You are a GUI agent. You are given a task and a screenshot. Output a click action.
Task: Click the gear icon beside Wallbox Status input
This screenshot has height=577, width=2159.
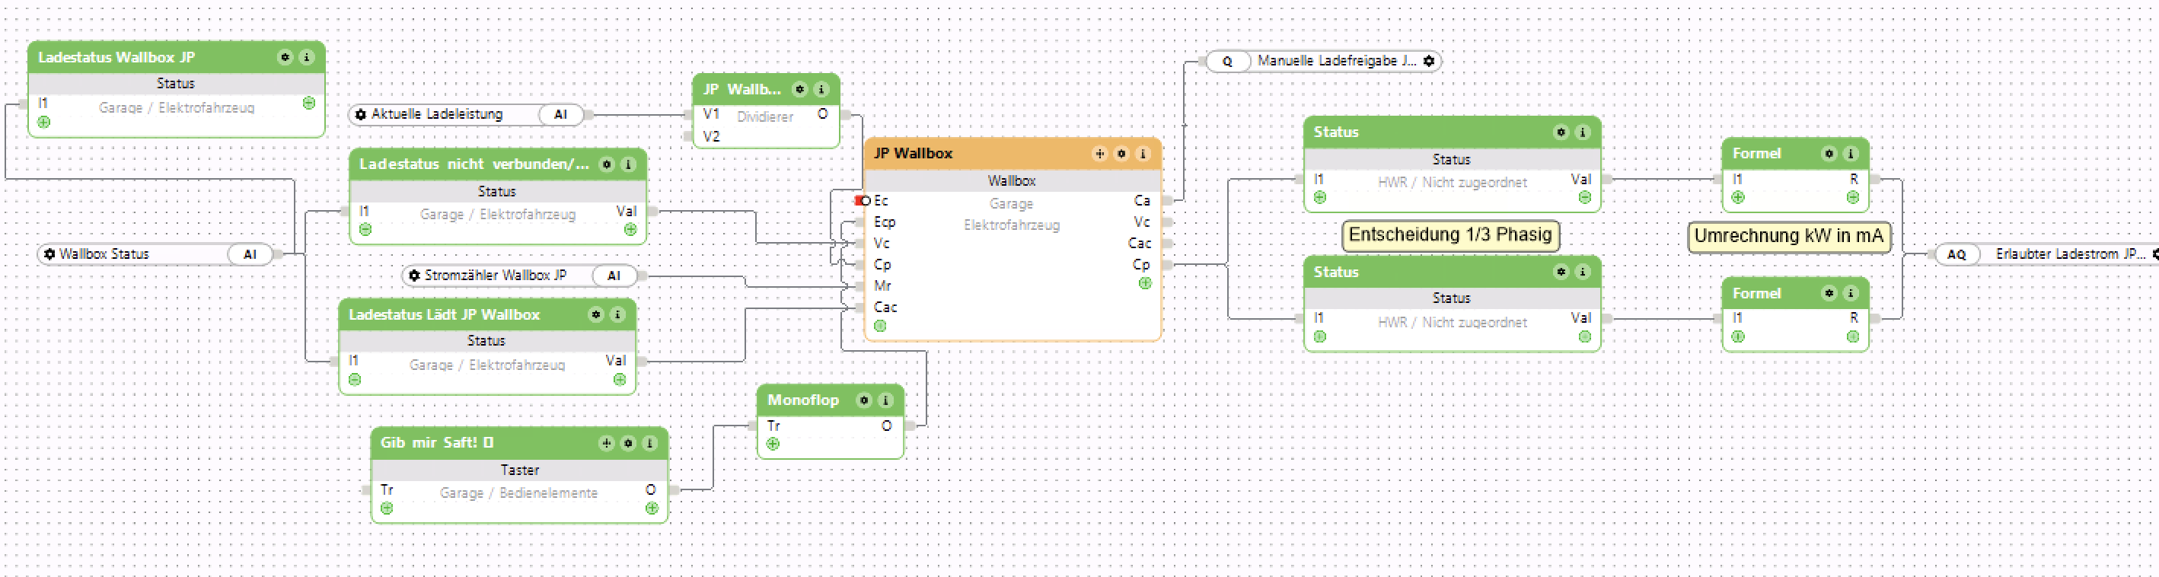pyautogui.click(x=49, y=253)
